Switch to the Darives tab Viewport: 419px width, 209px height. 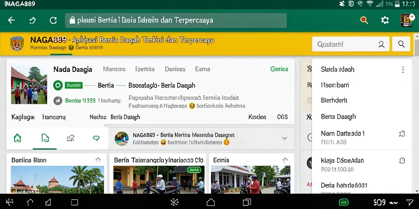click(x=175, y=69)
